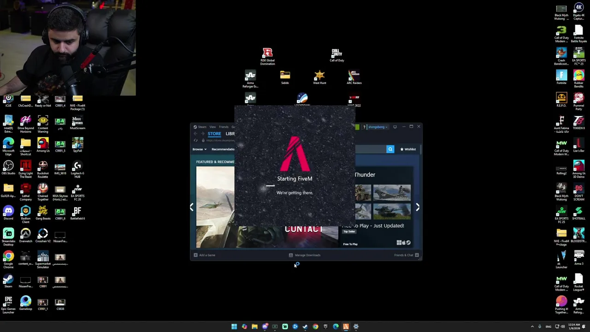
Task: Open the Supermarket Simulator shortcut
Action: tap(43, 260)
